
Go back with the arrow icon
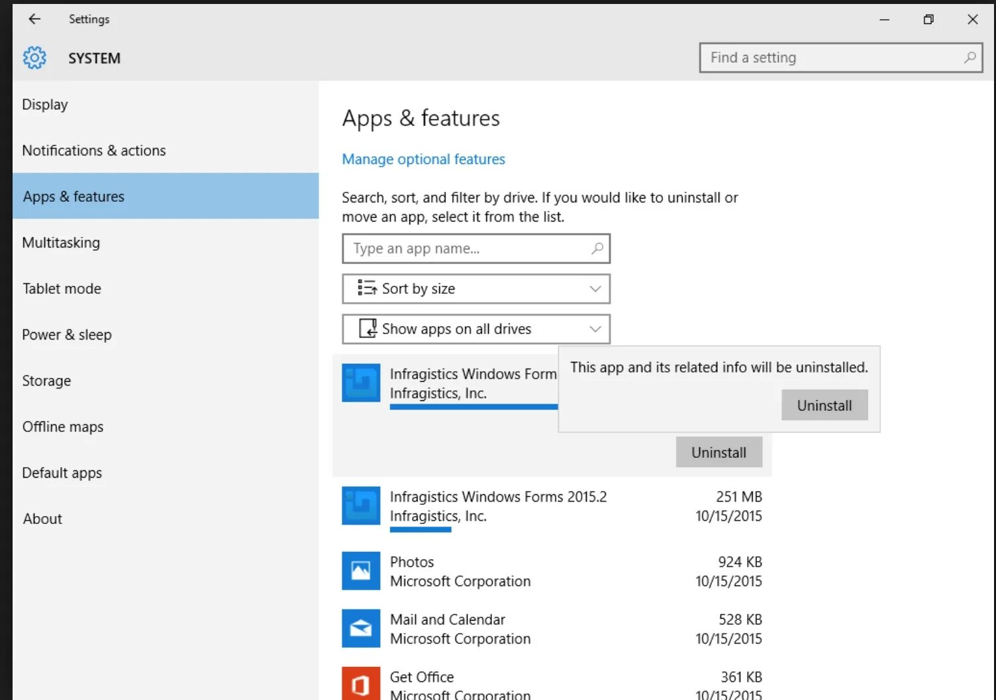(34, 19)
